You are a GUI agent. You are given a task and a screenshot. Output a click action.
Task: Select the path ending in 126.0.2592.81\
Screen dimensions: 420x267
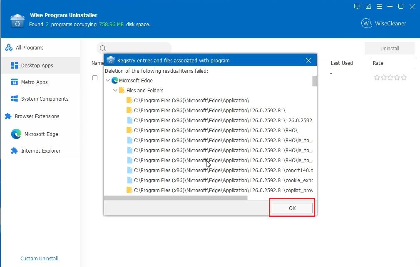click(210, 110)
